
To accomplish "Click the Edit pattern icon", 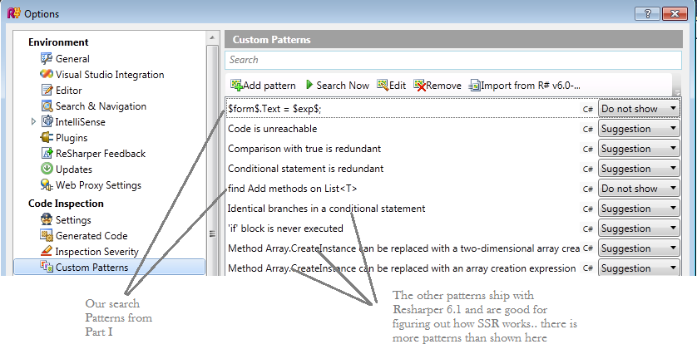I will [383, 85].
